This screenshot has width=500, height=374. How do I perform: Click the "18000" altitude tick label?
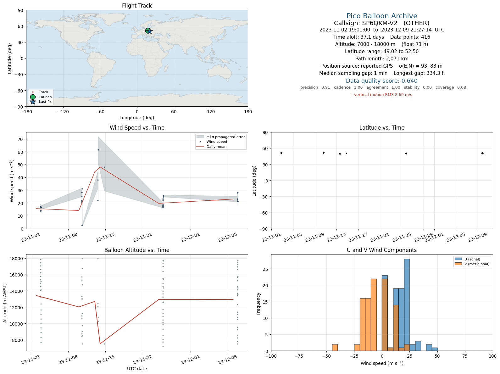[x=16, y=259]
